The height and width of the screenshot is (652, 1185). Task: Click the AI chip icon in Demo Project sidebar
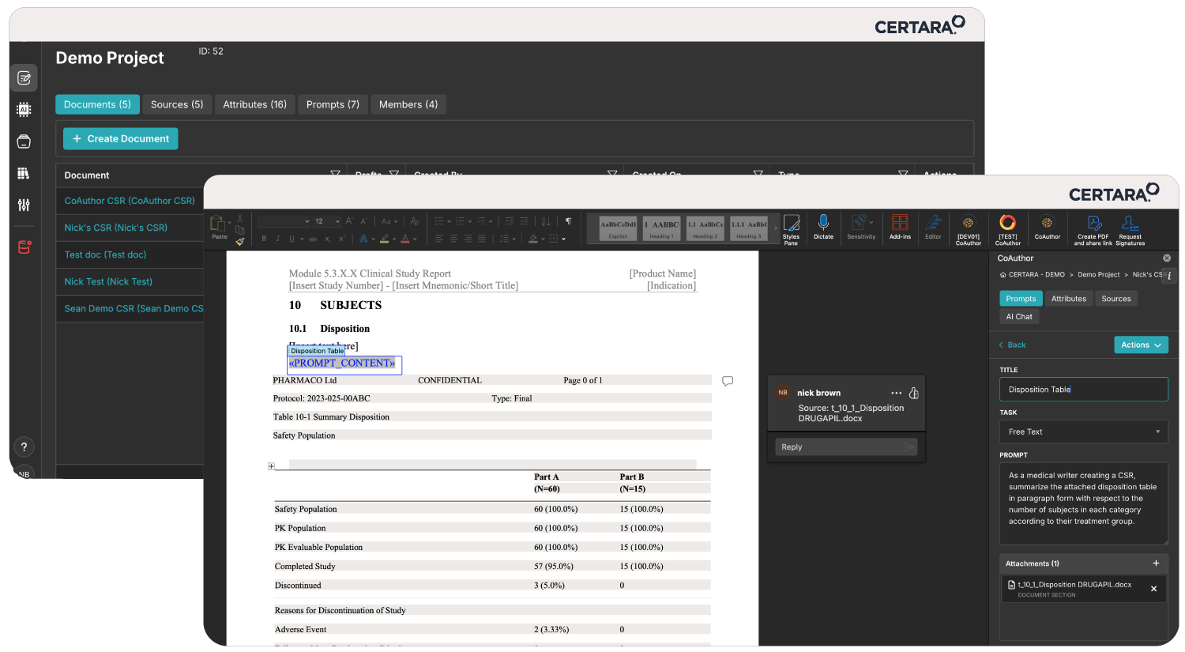point(24,110)
